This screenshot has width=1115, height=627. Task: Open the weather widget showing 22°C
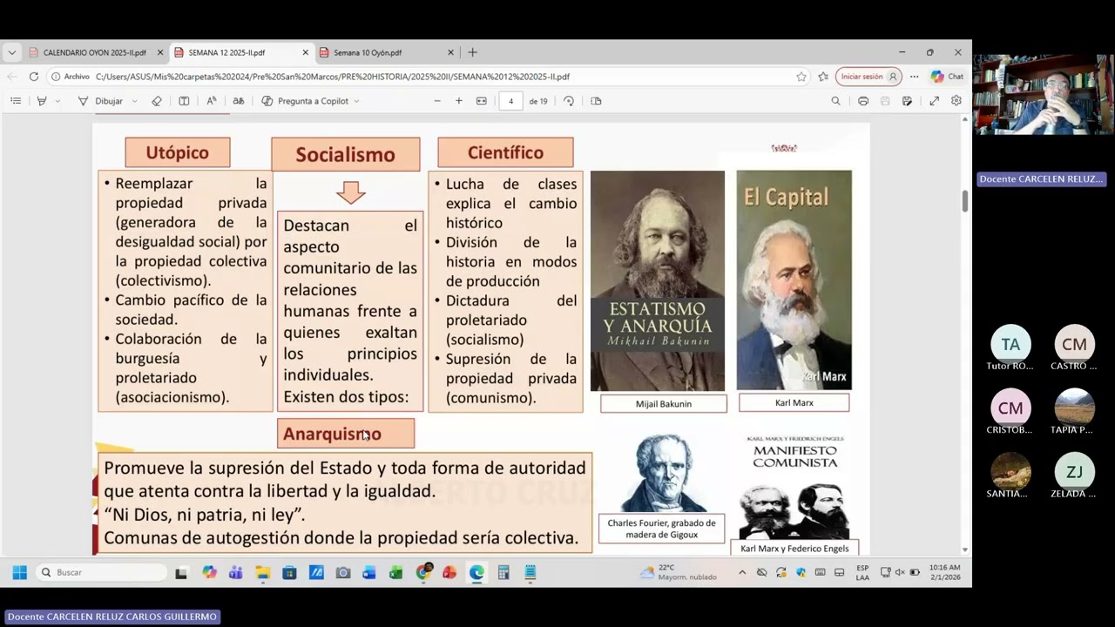click(678, 572)
